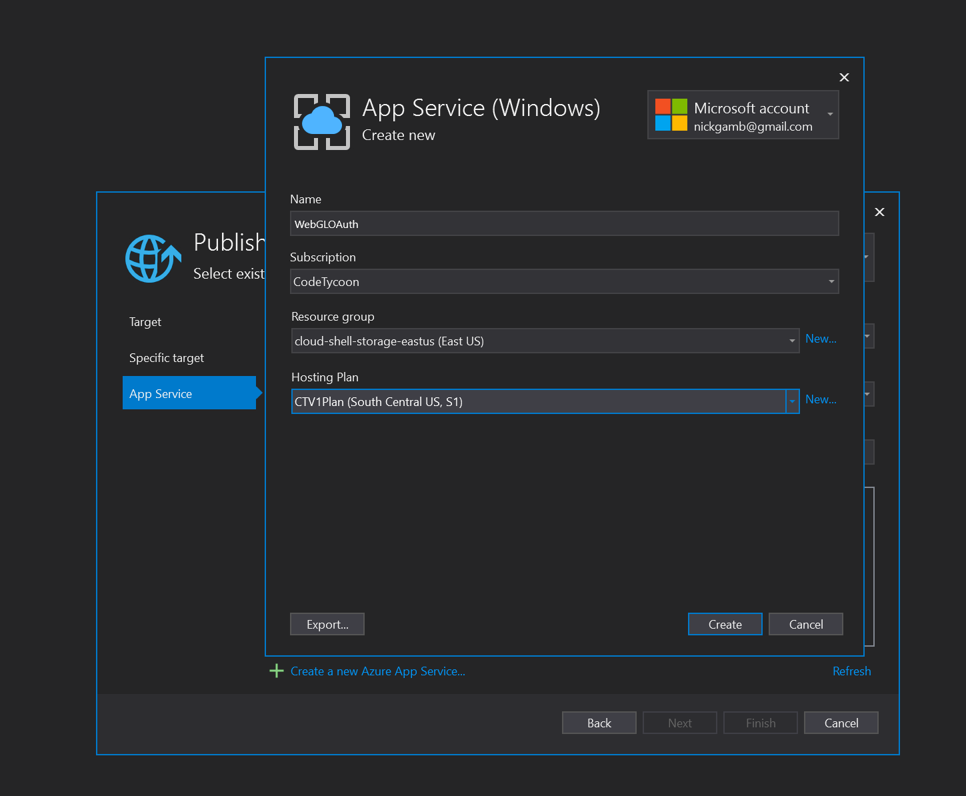Close the App Service dialog
966x796 pixels.
pyautogui.click(x=844, y=77)
